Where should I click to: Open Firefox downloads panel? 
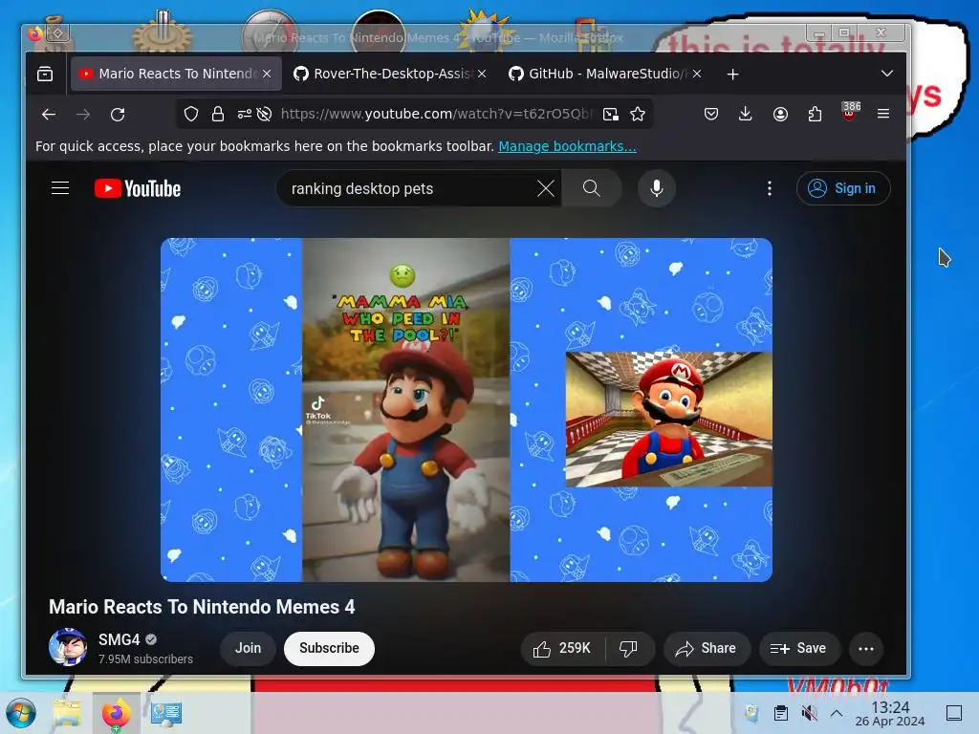tap(745, 114)
